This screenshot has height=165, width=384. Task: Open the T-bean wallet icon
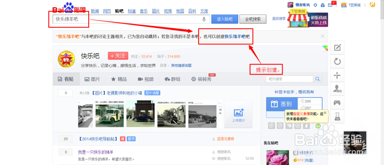[x=323, y=5]
